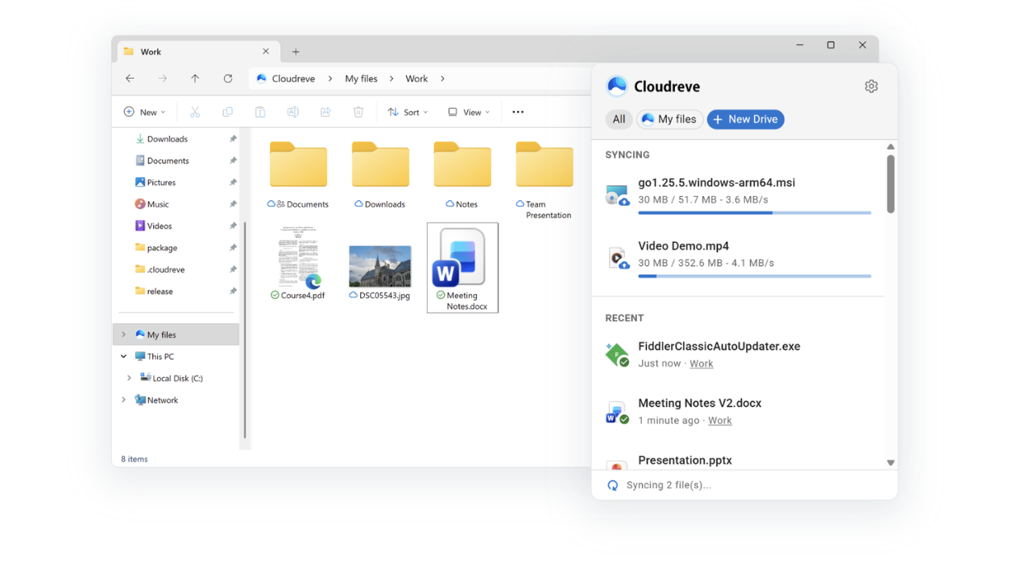
Task: Click Meeting Notes V2.docx Word icon
Action: click(617, 412)
